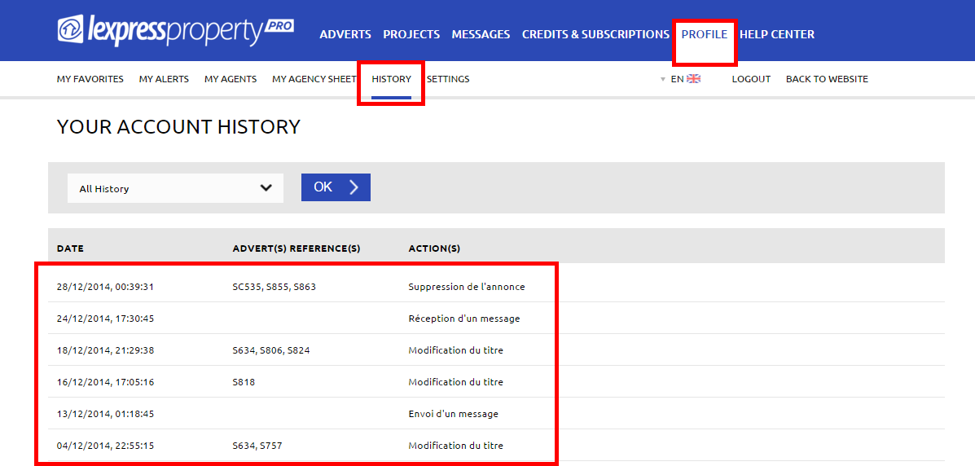This screenshot has width=975, height=466.
Task: Click the UK flag language icon
Action: coord(693,79)
